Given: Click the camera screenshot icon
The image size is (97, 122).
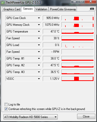Looking at the screenshot, I should 92,9.
